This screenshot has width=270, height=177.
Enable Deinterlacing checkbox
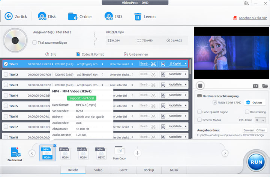click(247, 112)
